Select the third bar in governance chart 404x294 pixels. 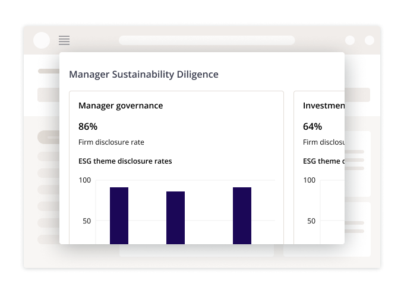tap(242, 215)
